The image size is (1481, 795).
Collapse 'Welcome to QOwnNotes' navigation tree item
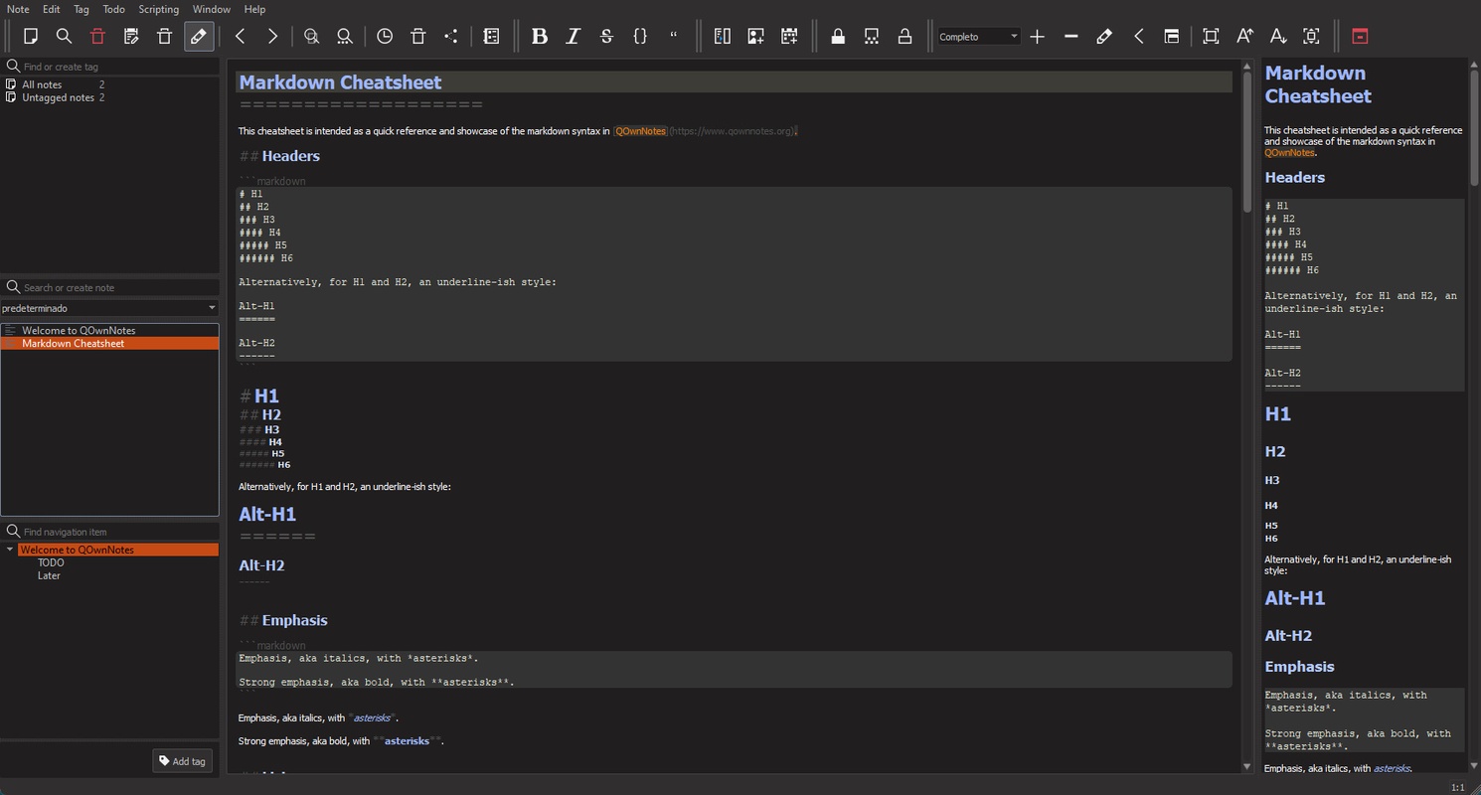point(10,550)
